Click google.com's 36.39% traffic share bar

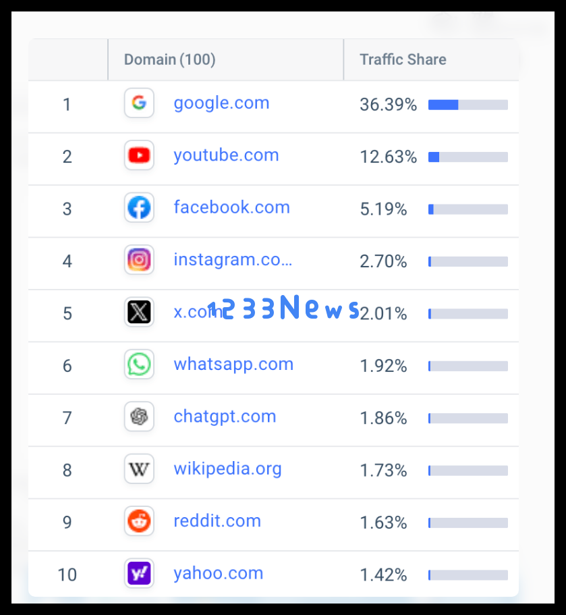[468, 105]
